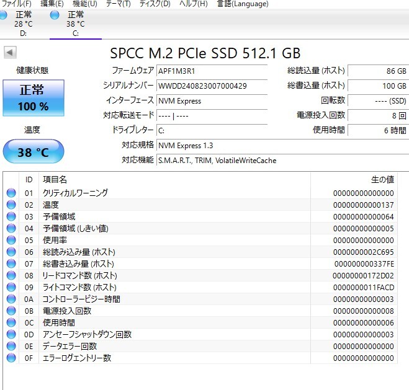
Task: Open the ヘルプ(H) menu
Action: pos(193,4)
